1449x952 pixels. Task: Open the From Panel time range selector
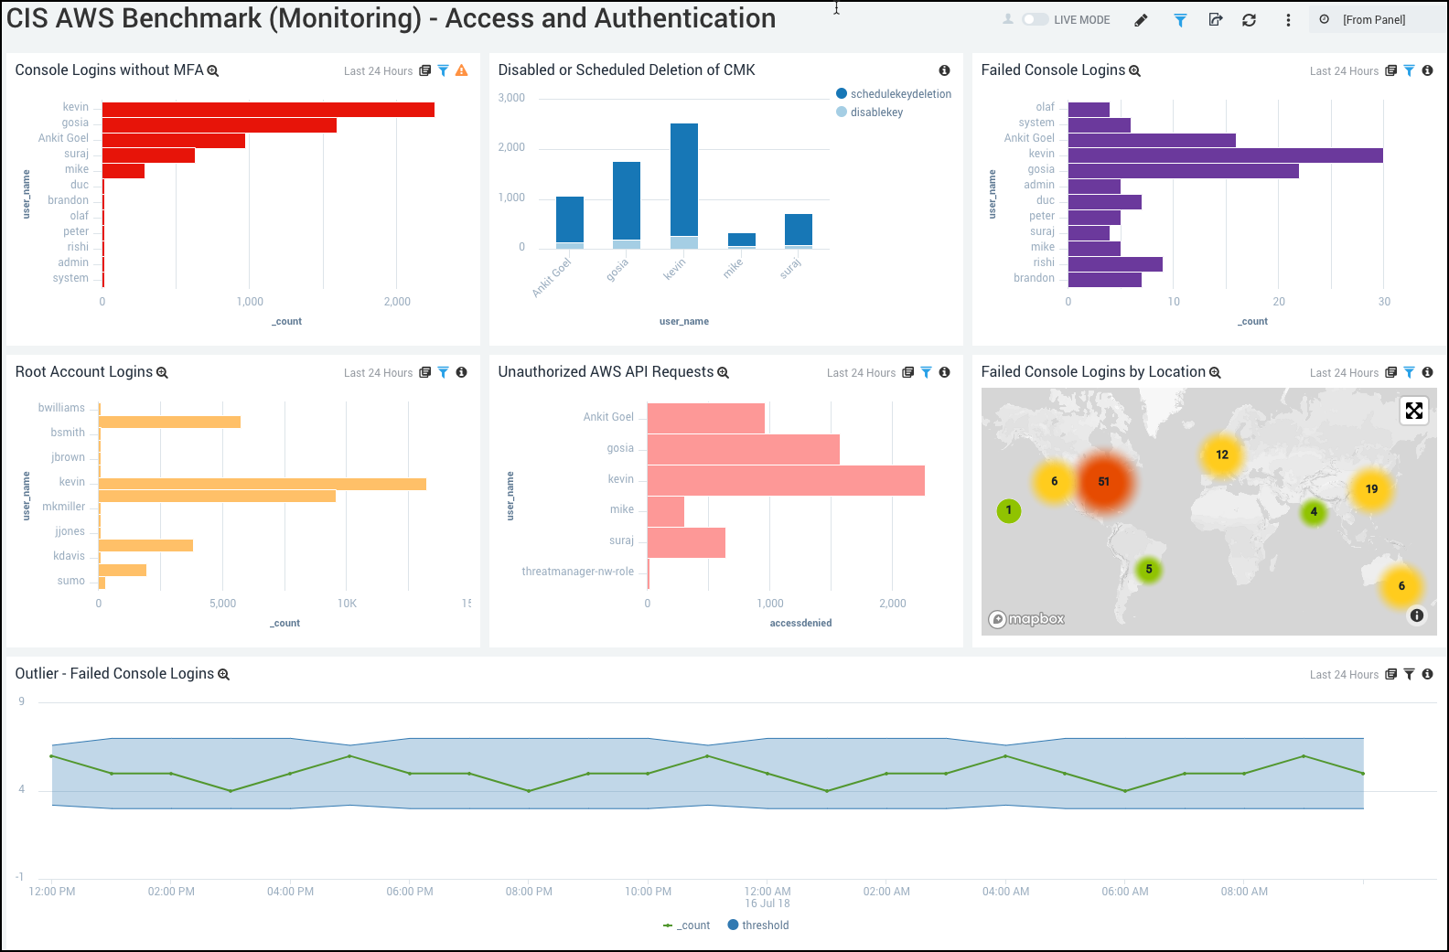pos(1372,20)
